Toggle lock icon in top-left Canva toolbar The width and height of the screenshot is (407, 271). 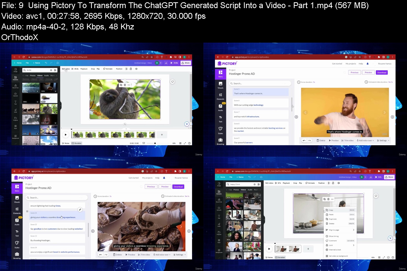131,69
